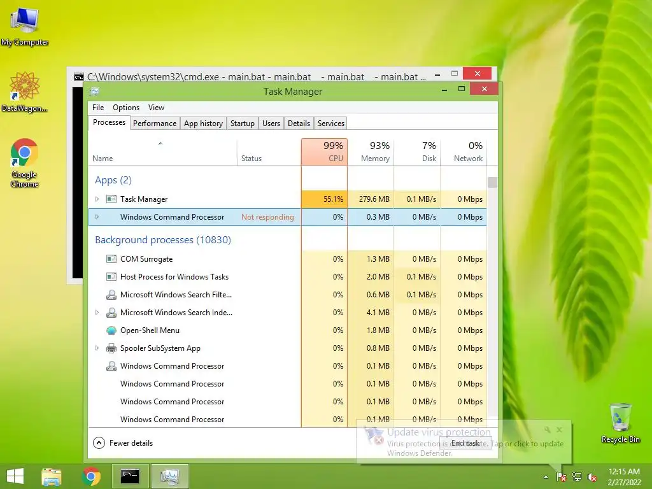The height and width of the screenshot is (489, 652).
Task: Click Microsoft Windows Search Indexer icon
Action: [111, 313]
